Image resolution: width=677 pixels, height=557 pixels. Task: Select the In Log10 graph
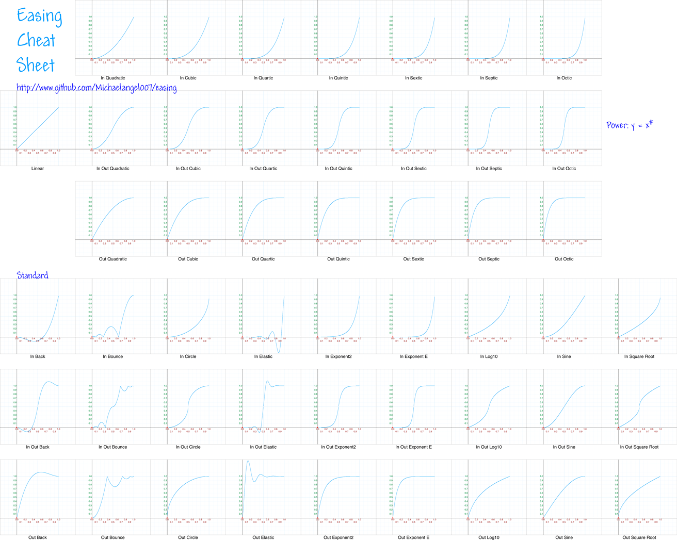pyautogui.click(x=489, y=316)
